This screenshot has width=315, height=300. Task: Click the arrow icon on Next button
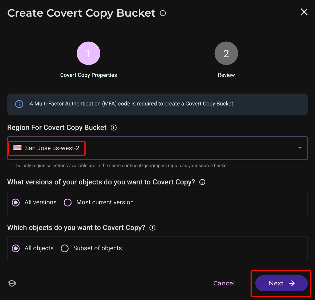(x=292, y=283)
